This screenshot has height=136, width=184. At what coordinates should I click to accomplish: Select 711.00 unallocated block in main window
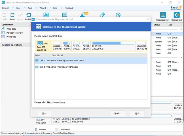[x=178, y=119]
